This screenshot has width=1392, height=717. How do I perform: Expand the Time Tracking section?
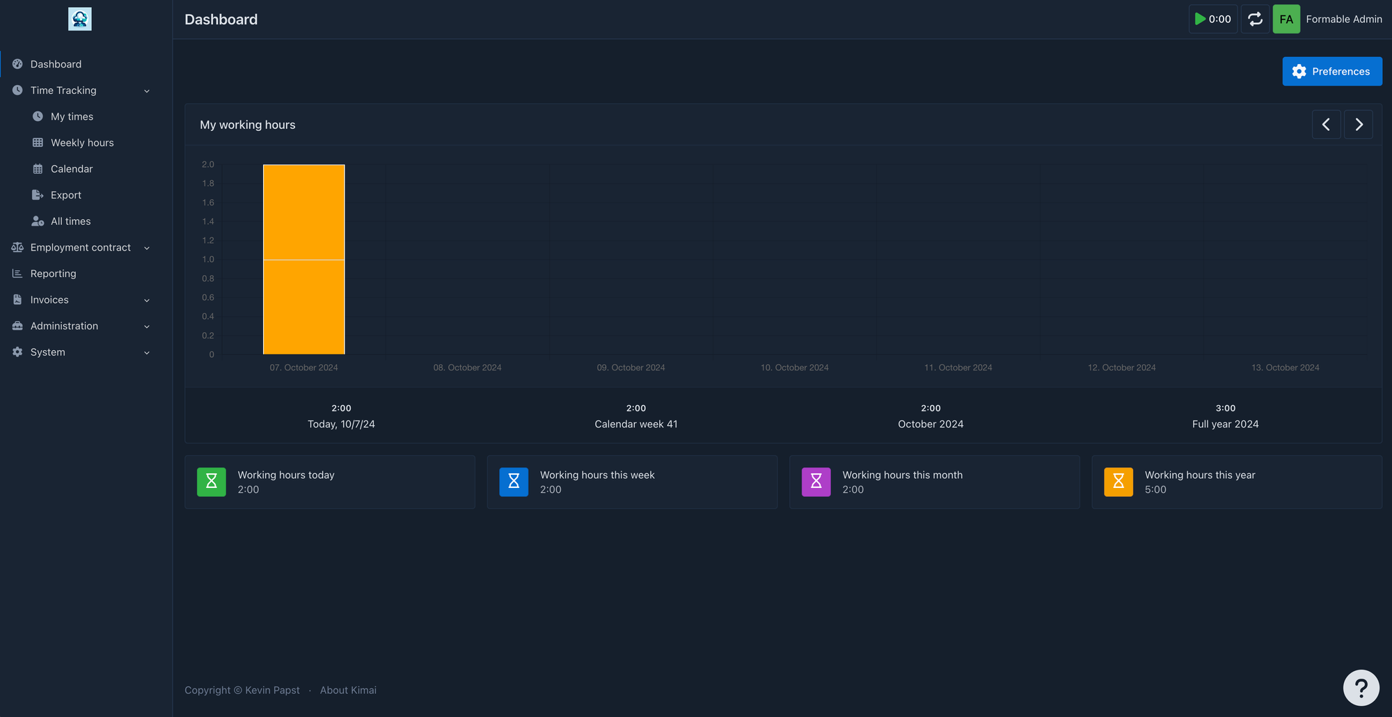(63, 90)
